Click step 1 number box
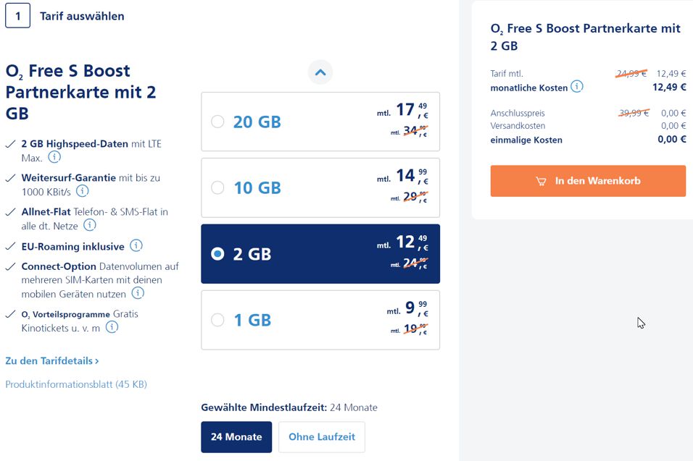693x461 pixels. (18, 16)
